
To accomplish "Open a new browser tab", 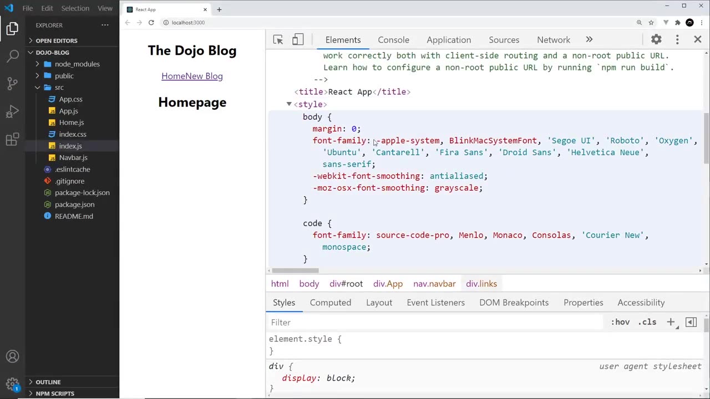I will pos(219,9).
